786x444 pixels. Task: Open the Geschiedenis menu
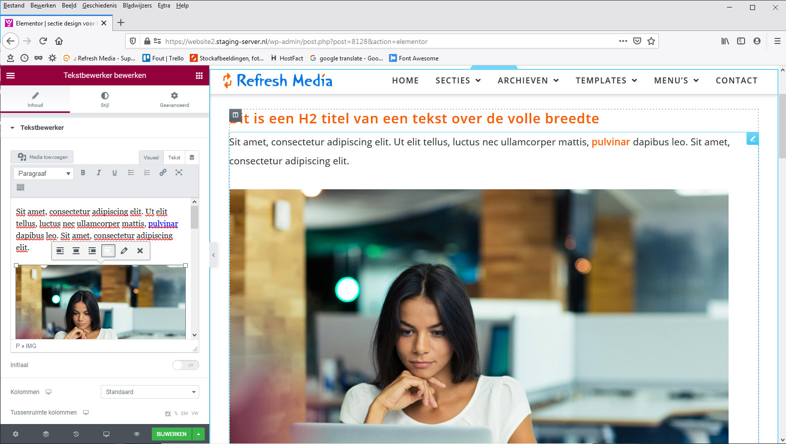[99, 5]
